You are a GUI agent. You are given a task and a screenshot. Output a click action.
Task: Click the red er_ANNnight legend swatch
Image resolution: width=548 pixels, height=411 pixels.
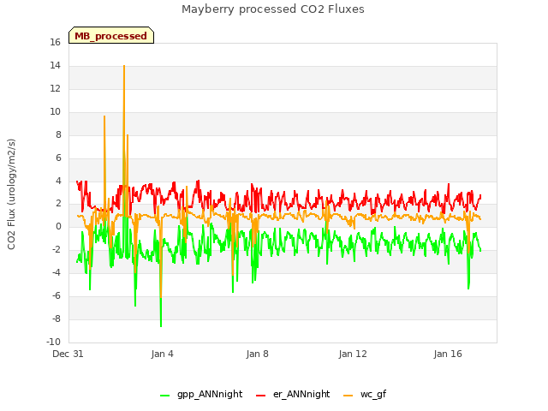(260, 396)
